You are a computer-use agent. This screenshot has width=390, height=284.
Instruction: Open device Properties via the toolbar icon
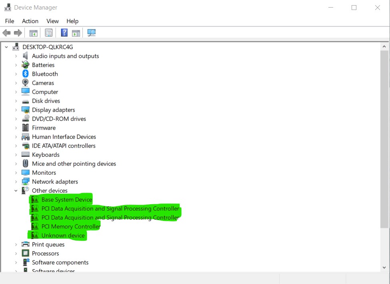pyautogui.click(x=49, y=33)
